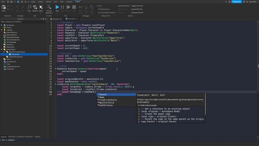
Task: Click the Resume test button
Action: 68,7
